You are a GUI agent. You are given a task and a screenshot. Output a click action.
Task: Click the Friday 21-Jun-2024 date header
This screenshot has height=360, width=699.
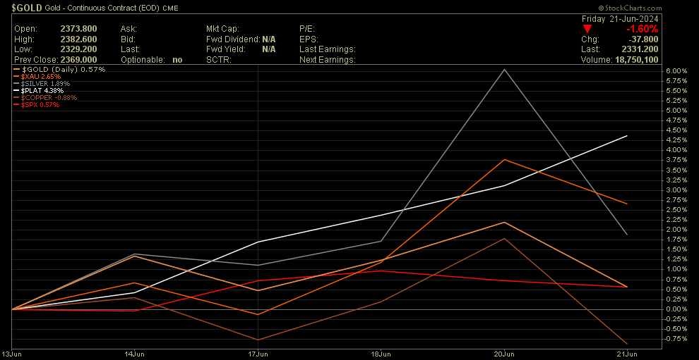pos(620,18)
